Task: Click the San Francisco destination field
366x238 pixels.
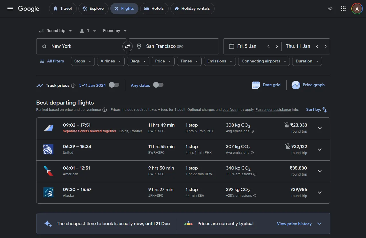Action: 174,46
